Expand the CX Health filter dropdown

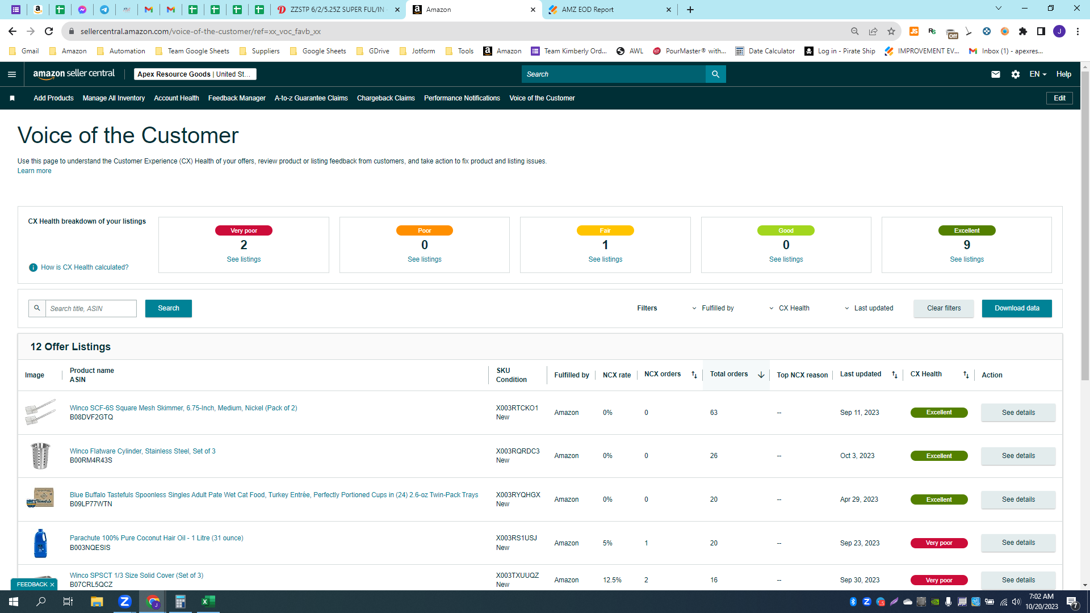point(789,308)
